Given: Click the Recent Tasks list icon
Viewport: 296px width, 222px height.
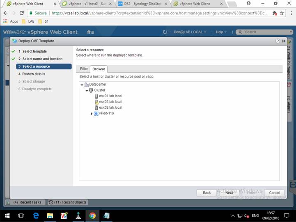Looking at the screenshot, I should tap(8, 202).
